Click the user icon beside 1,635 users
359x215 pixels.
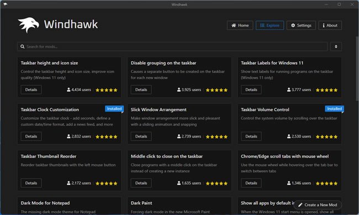point(179,183)
